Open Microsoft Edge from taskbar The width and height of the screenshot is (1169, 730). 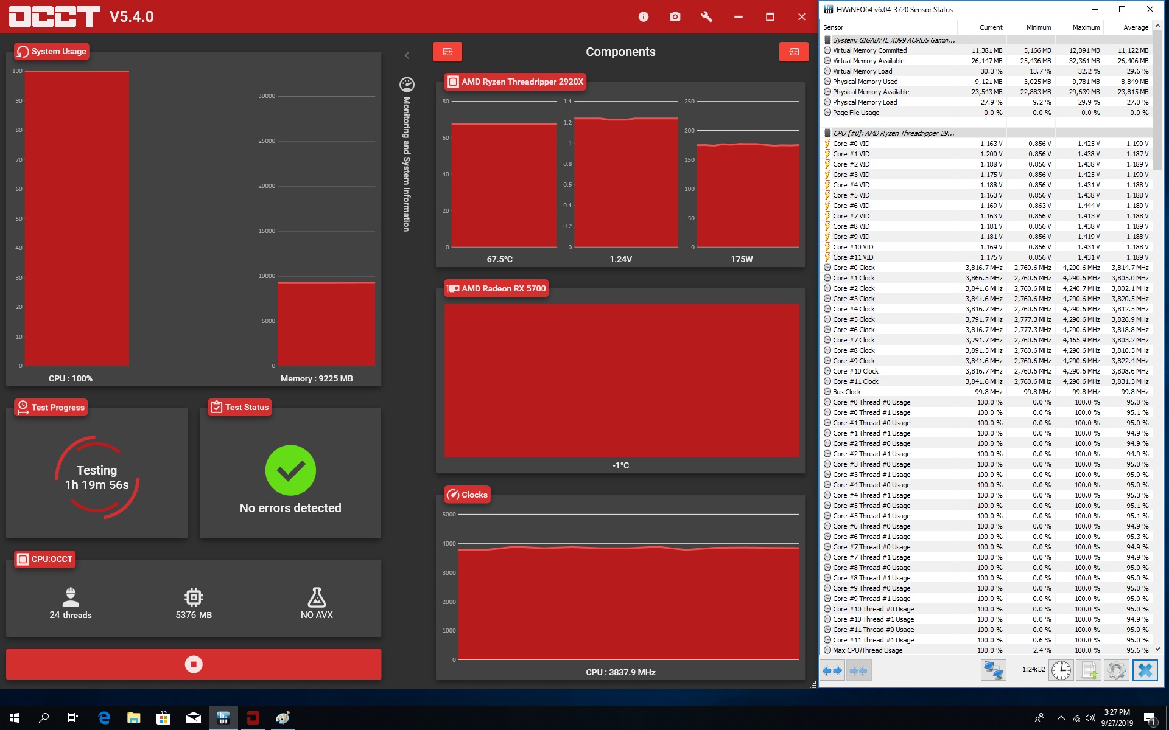coord(104,718)
